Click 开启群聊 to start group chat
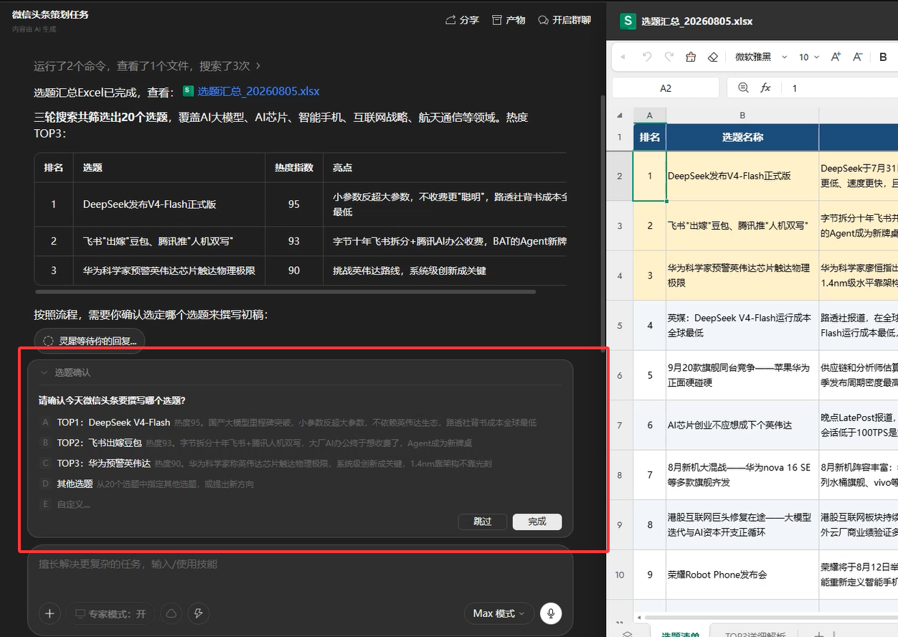This screenshot has height=637, width=898. (x=564, y=20)
